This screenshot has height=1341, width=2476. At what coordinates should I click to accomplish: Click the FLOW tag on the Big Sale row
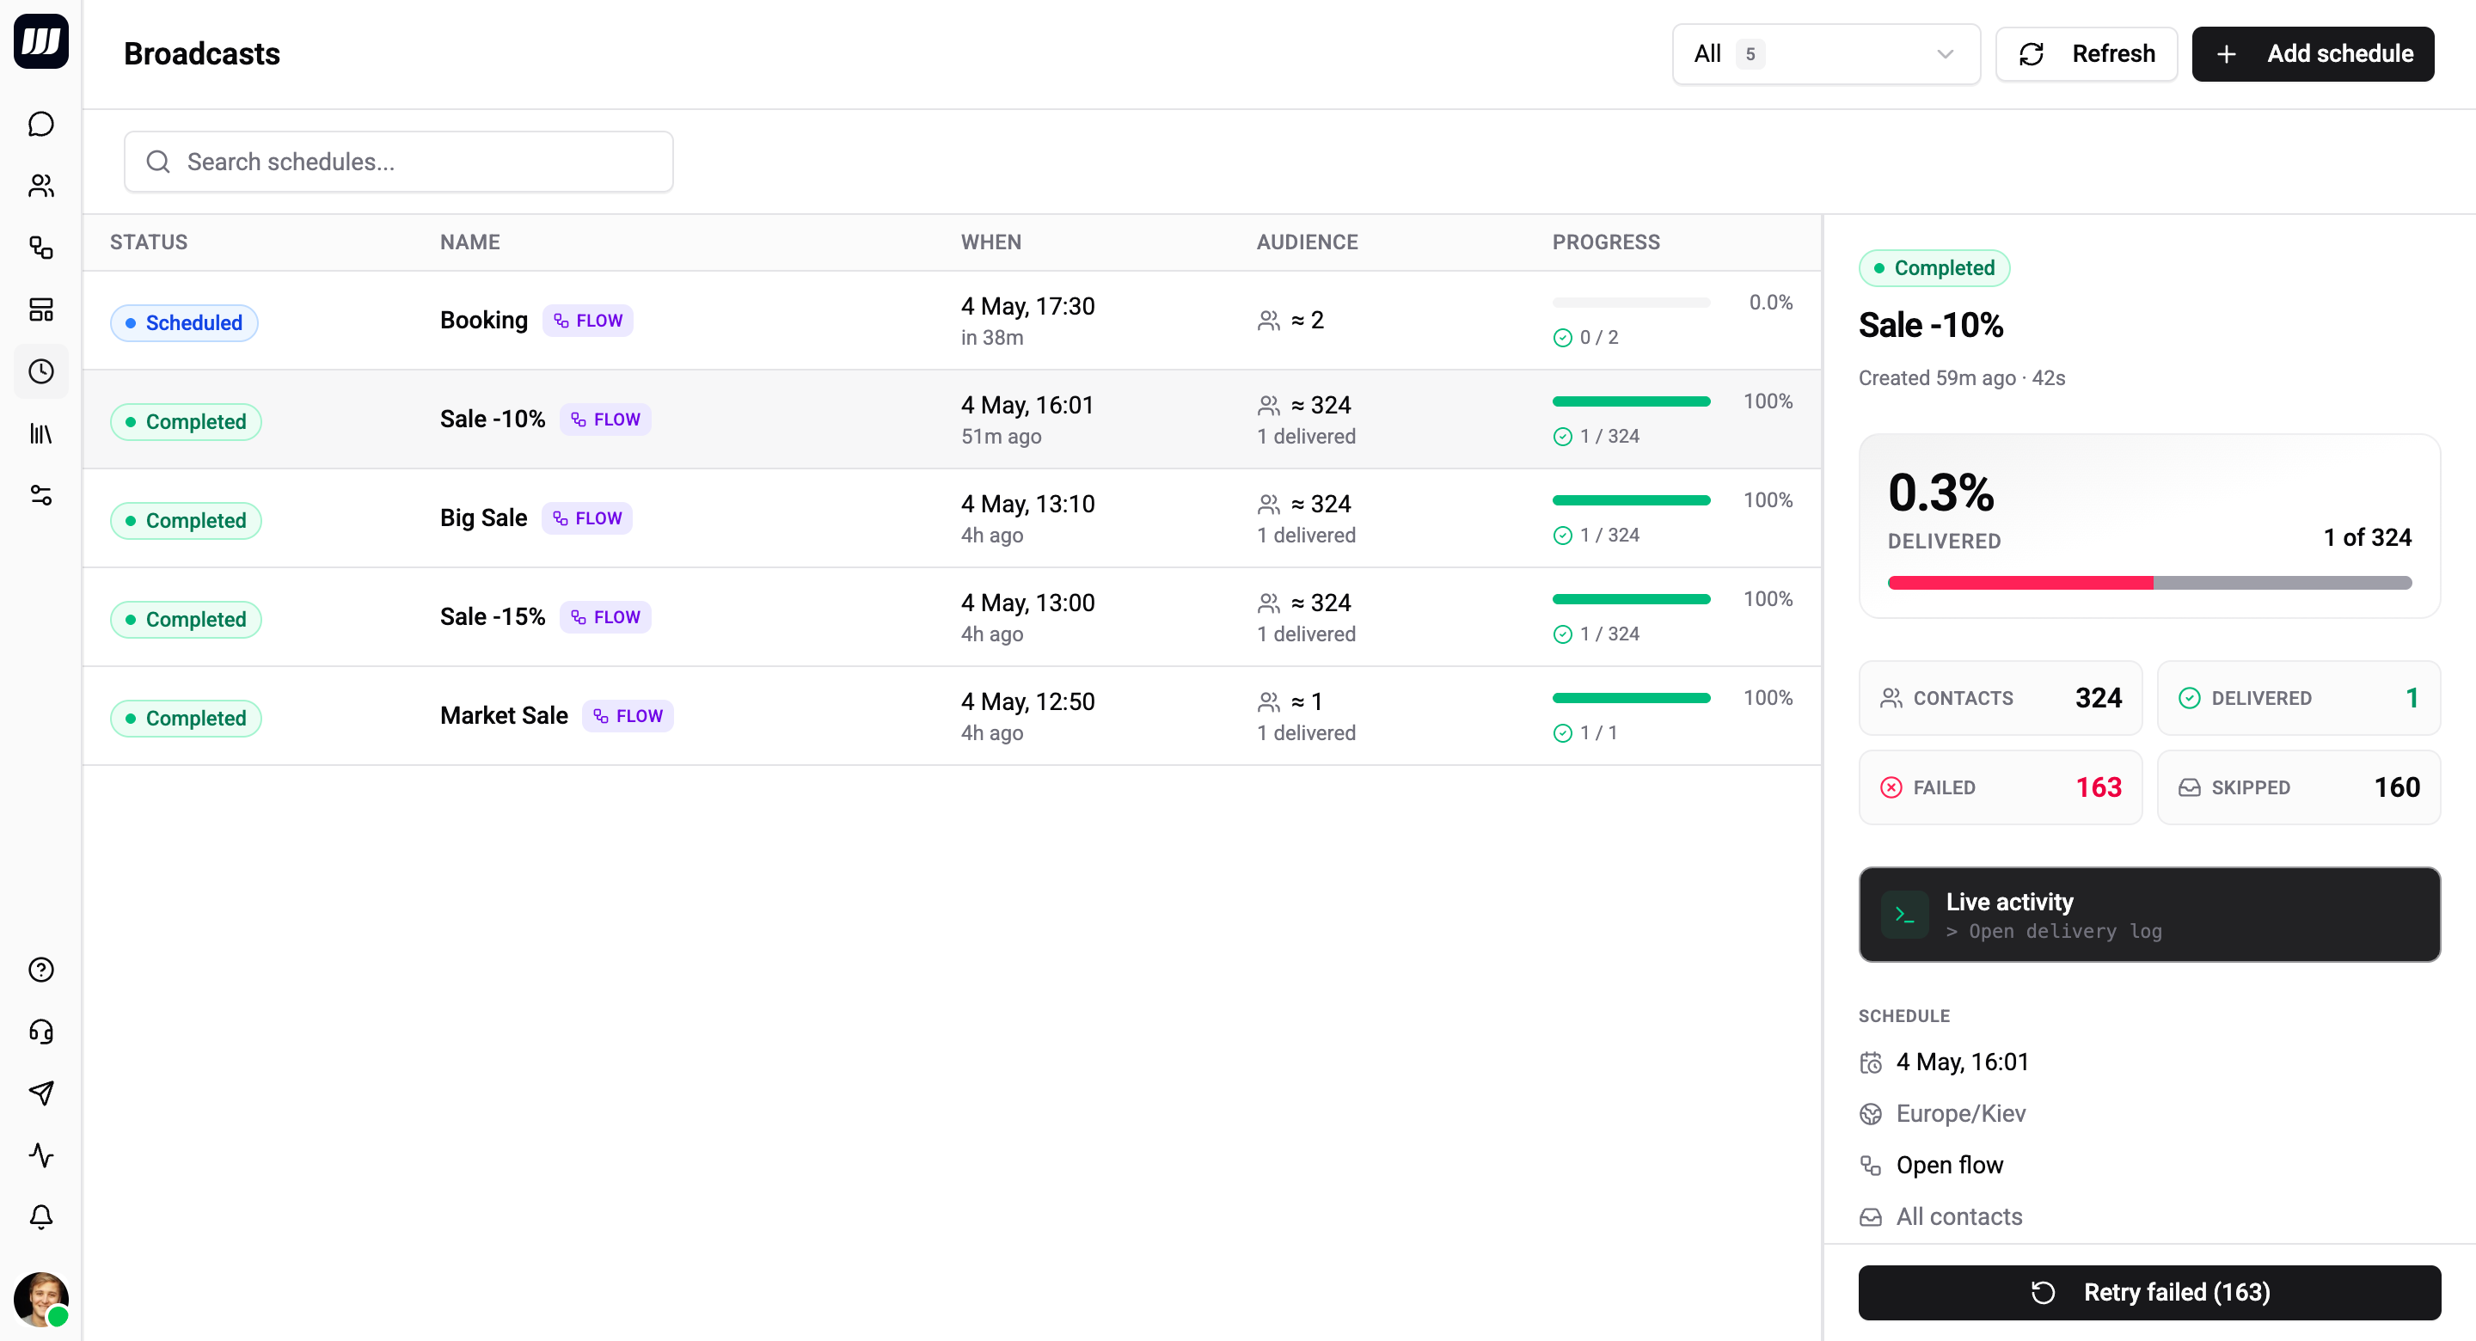pos(587,518)
